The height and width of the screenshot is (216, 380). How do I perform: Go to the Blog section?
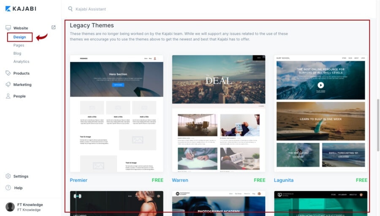point(17,53)
